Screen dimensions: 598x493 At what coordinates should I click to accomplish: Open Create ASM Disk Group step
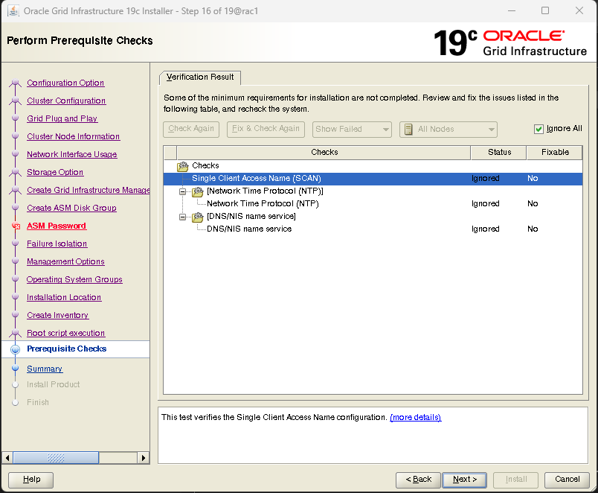(71, 208)
